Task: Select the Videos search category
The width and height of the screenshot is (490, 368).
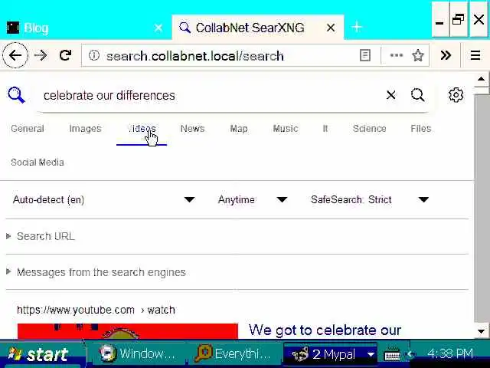Action: pyautogui.click(x=142, y=129)
